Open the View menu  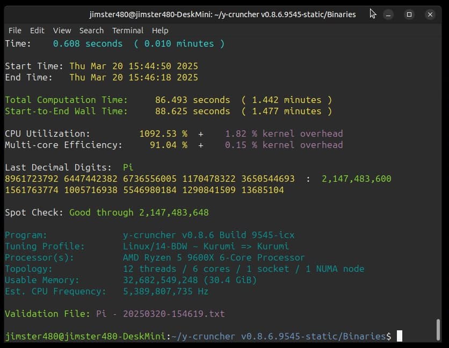[62, 31]
